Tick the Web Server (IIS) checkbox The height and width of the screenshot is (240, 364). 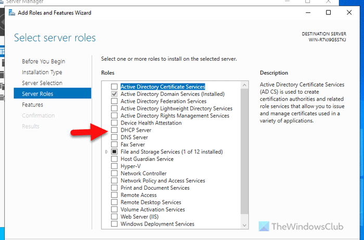click(x=114, y=217)
